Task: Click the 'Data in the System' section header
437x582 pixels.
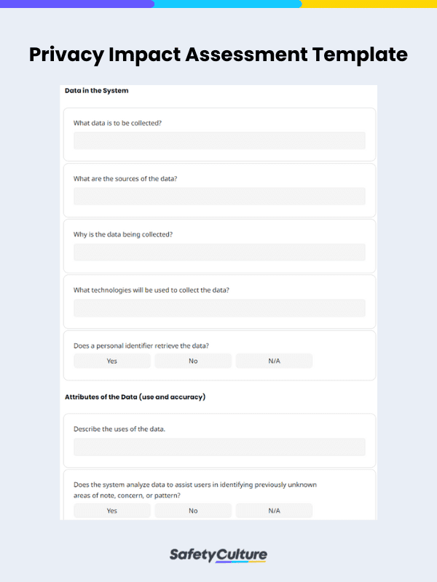Action: pyautogui.click(x=95, y=90)
